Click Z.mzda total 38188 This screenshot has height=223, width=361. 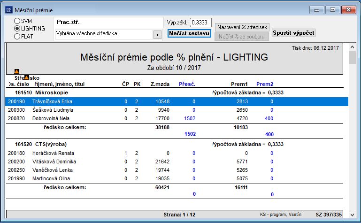point(162,127)
